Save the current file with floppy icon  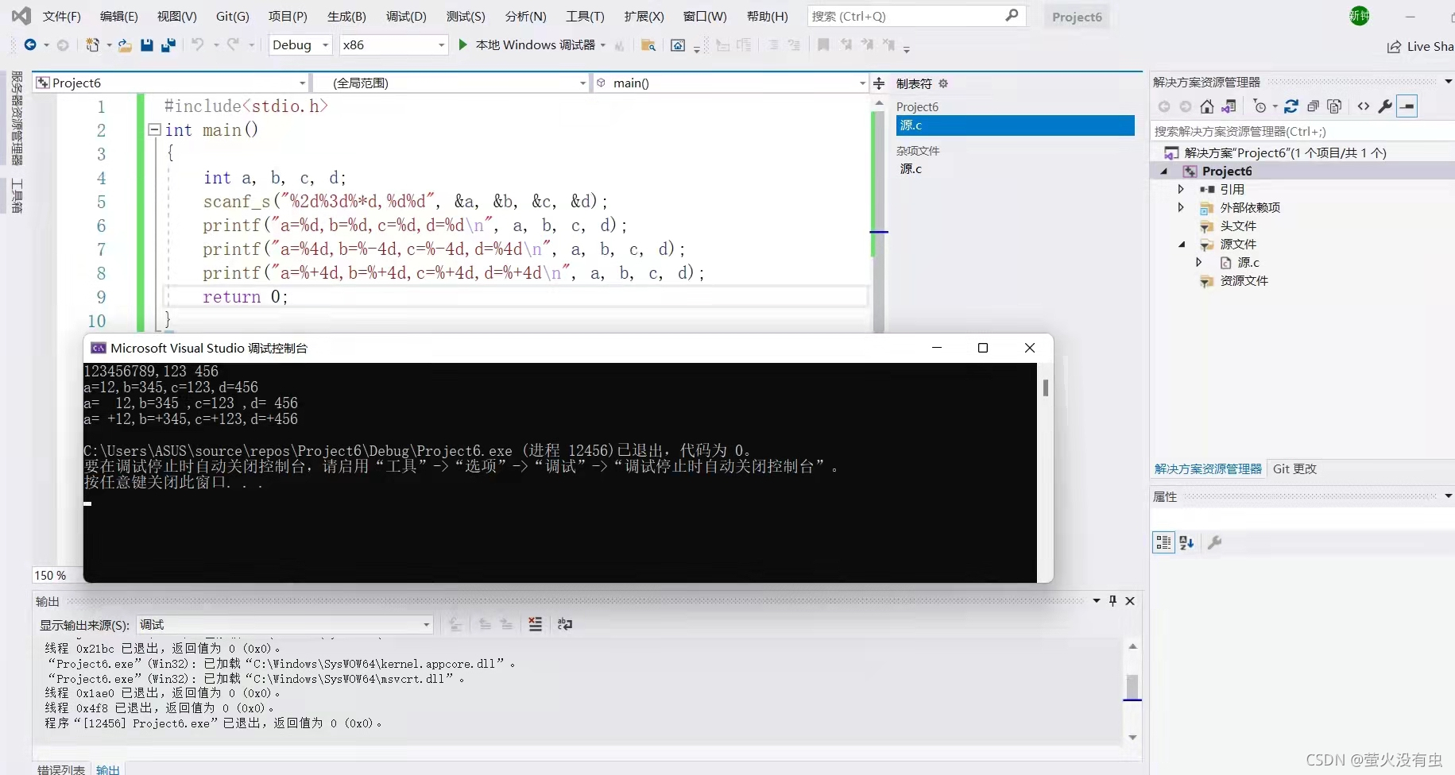(x=146, y=45)
